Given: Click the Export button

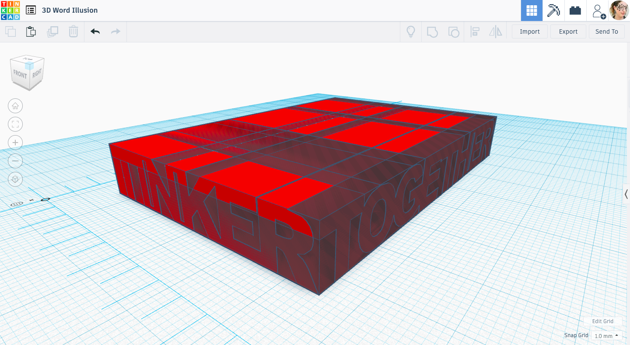Looking at the screenshot, I should pyautogui.click(x=568, y=31).
